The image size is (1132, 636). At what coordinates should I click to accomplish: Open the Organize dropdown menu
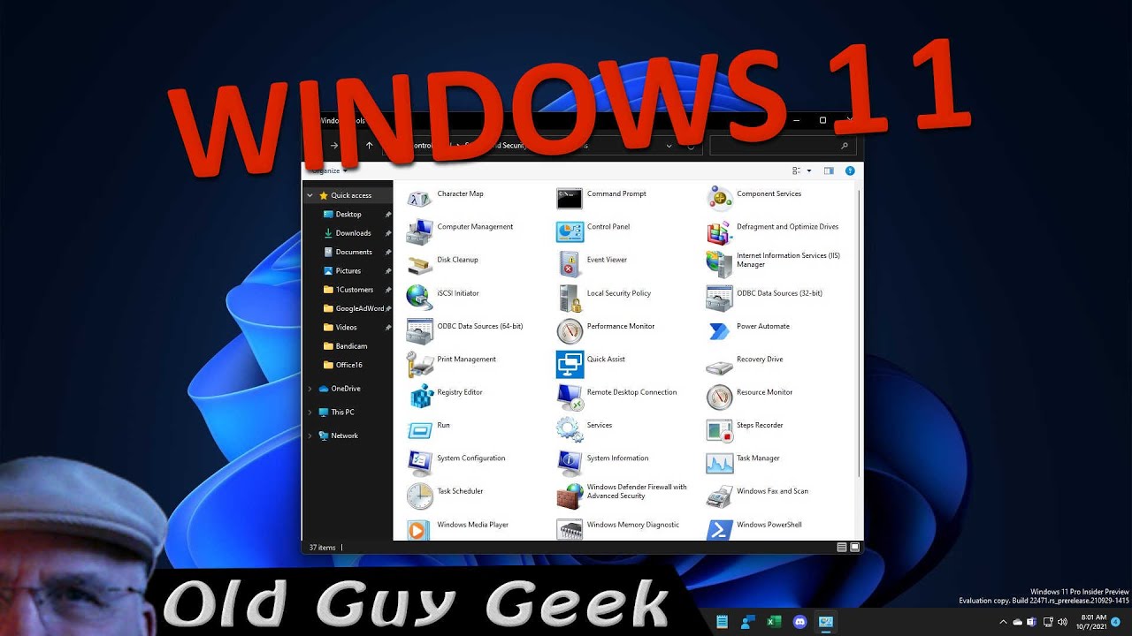pos(329,170)
